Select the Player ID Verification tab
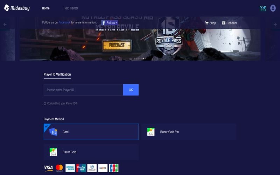 [x=57, y=75]
